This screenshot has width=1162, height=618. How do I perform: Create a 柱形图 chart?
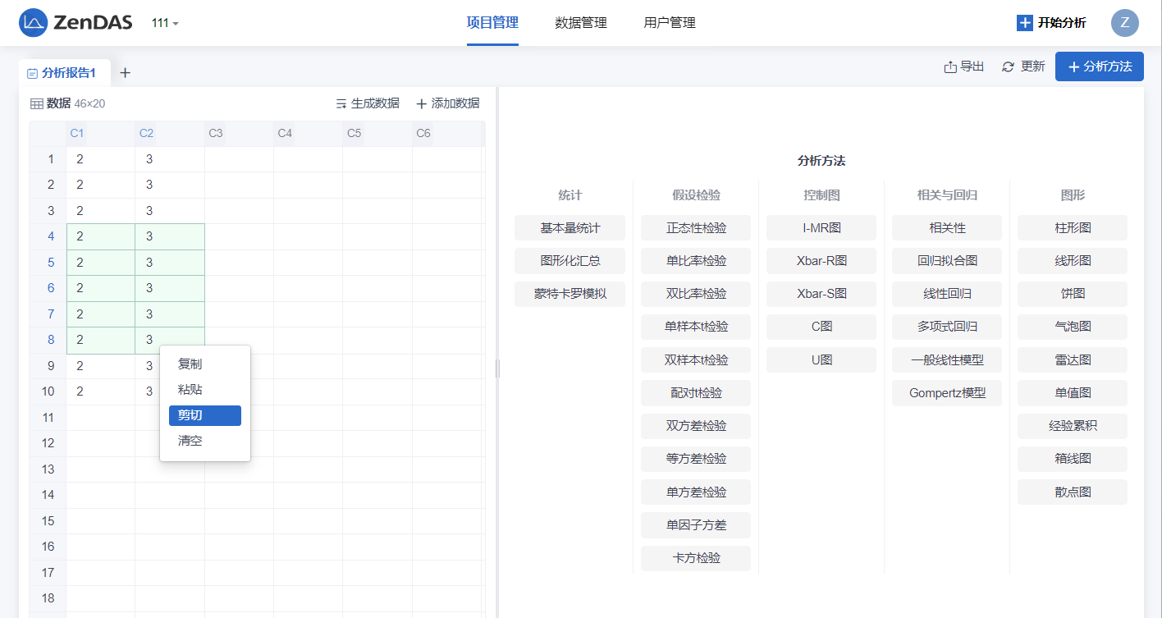pyautogui.click(x=1073, y=227)
